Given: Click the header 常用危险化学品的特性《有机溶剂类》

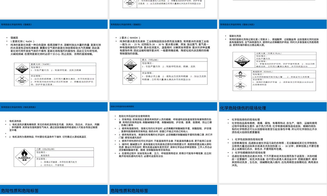Looking at the screenshot, I should (18, 107).
